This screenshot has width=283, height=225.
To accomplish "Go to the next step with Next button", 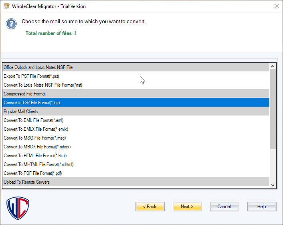I will coord(187,207).
